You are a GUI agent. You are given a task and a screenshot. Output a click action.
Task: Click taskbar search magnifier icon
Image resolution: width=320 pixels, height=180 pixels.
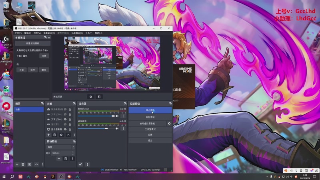click(12, 176)
